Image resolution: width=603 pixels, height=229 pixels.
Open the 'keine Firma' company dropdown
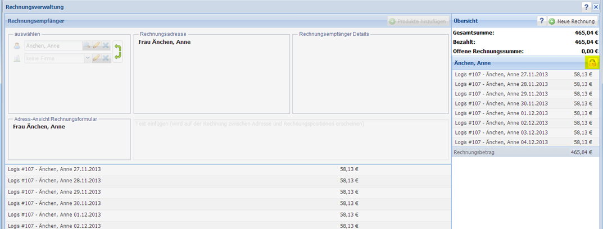point(87,58)
